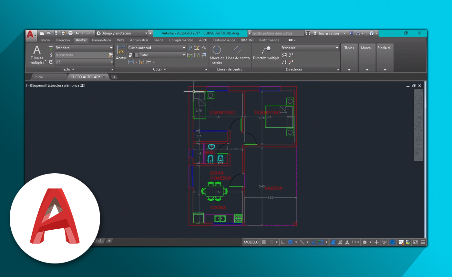Run the spell check ABC icon

tap(51, 48)
